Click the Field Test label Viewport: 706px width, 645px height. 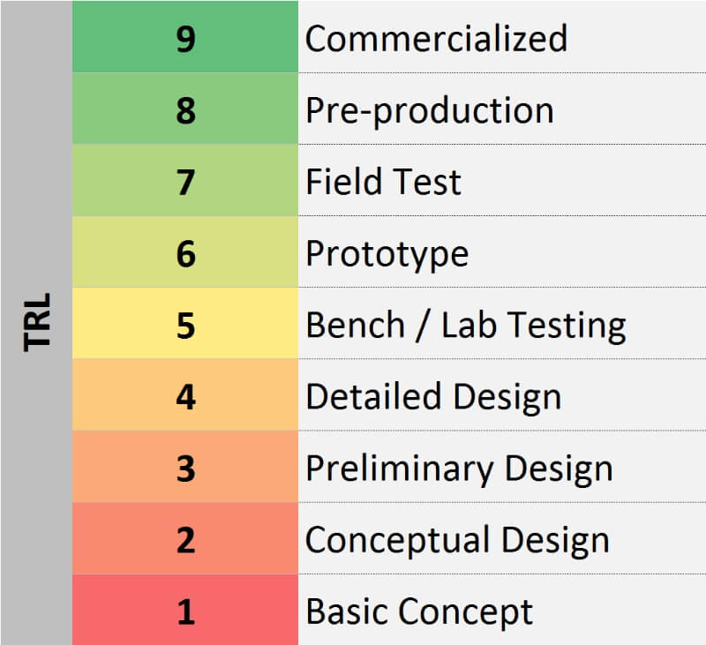point(383,182)
